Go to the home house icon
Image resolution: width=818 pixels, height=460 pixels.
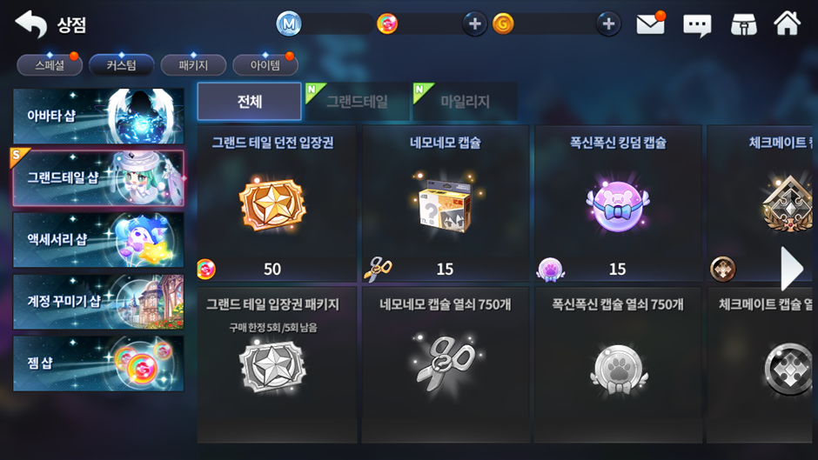(x=787, y=23)
